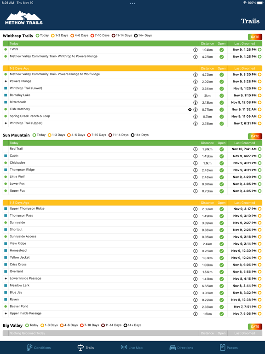
Task: Tap Trails page title in header
Action: click(x=250, y=21)
